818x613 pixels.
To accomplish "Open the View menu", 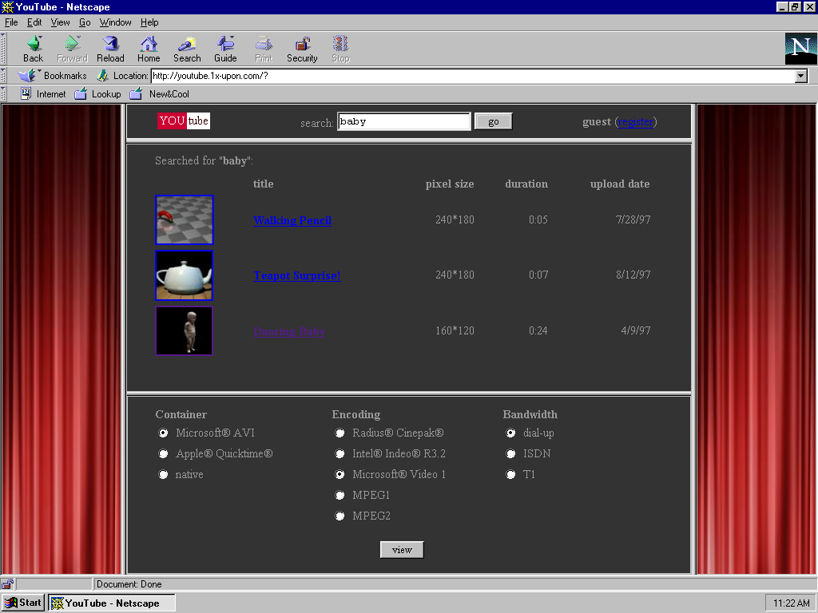I will coord(60,22).
